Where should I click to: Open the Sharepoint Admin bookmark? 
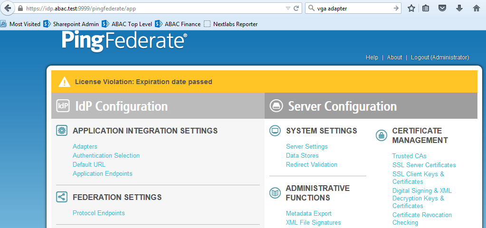pos(71,24)
